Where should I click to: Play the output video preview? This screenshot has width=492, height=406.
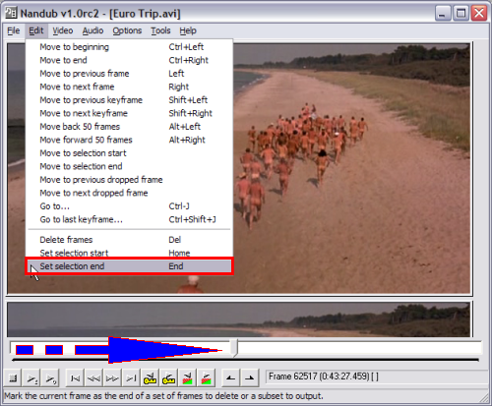pos(50,378)
